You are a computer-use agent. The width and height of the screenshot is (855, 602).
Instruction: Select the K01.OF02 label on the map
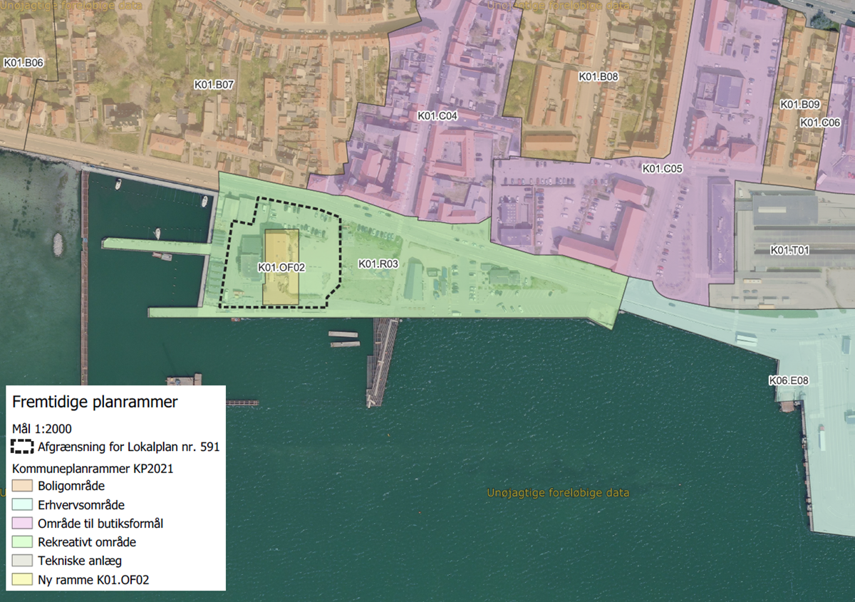[281, 268]
